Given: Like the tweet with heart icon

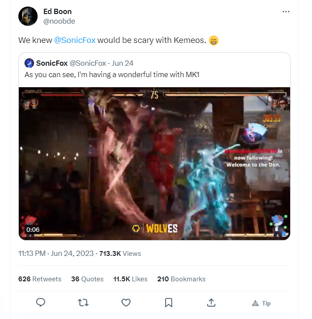Looking at the screenshot, I should (x=126, y=303).
